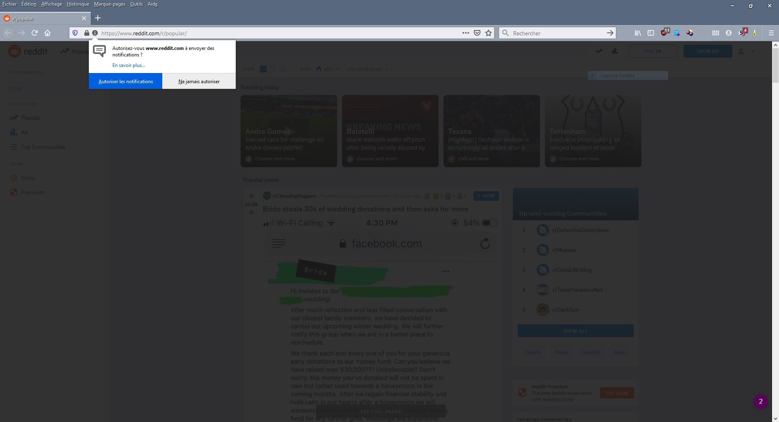The width and height of the screenshot is (779, 422).
Task: Click the search go arrow in Rechercher box
Action: tap(610, 33)
